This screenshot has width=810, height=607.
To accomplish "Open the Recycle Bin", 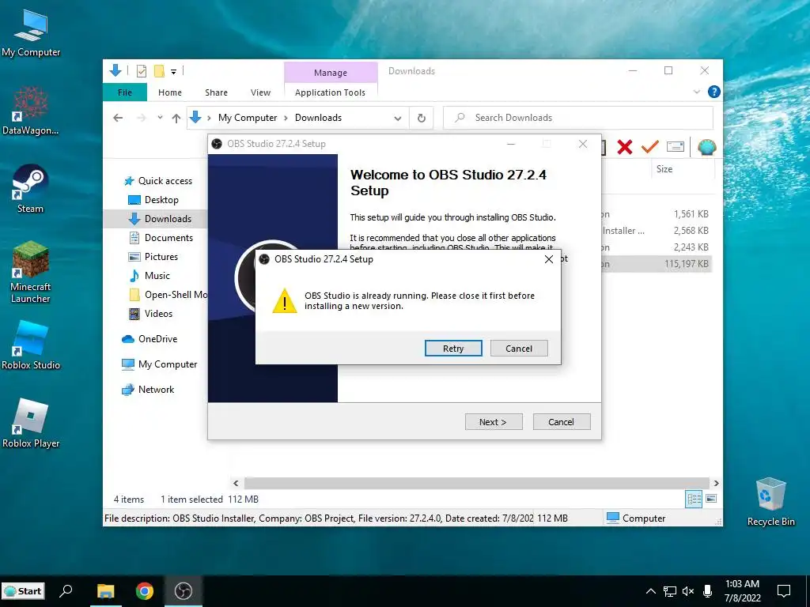I will [770, 502].
